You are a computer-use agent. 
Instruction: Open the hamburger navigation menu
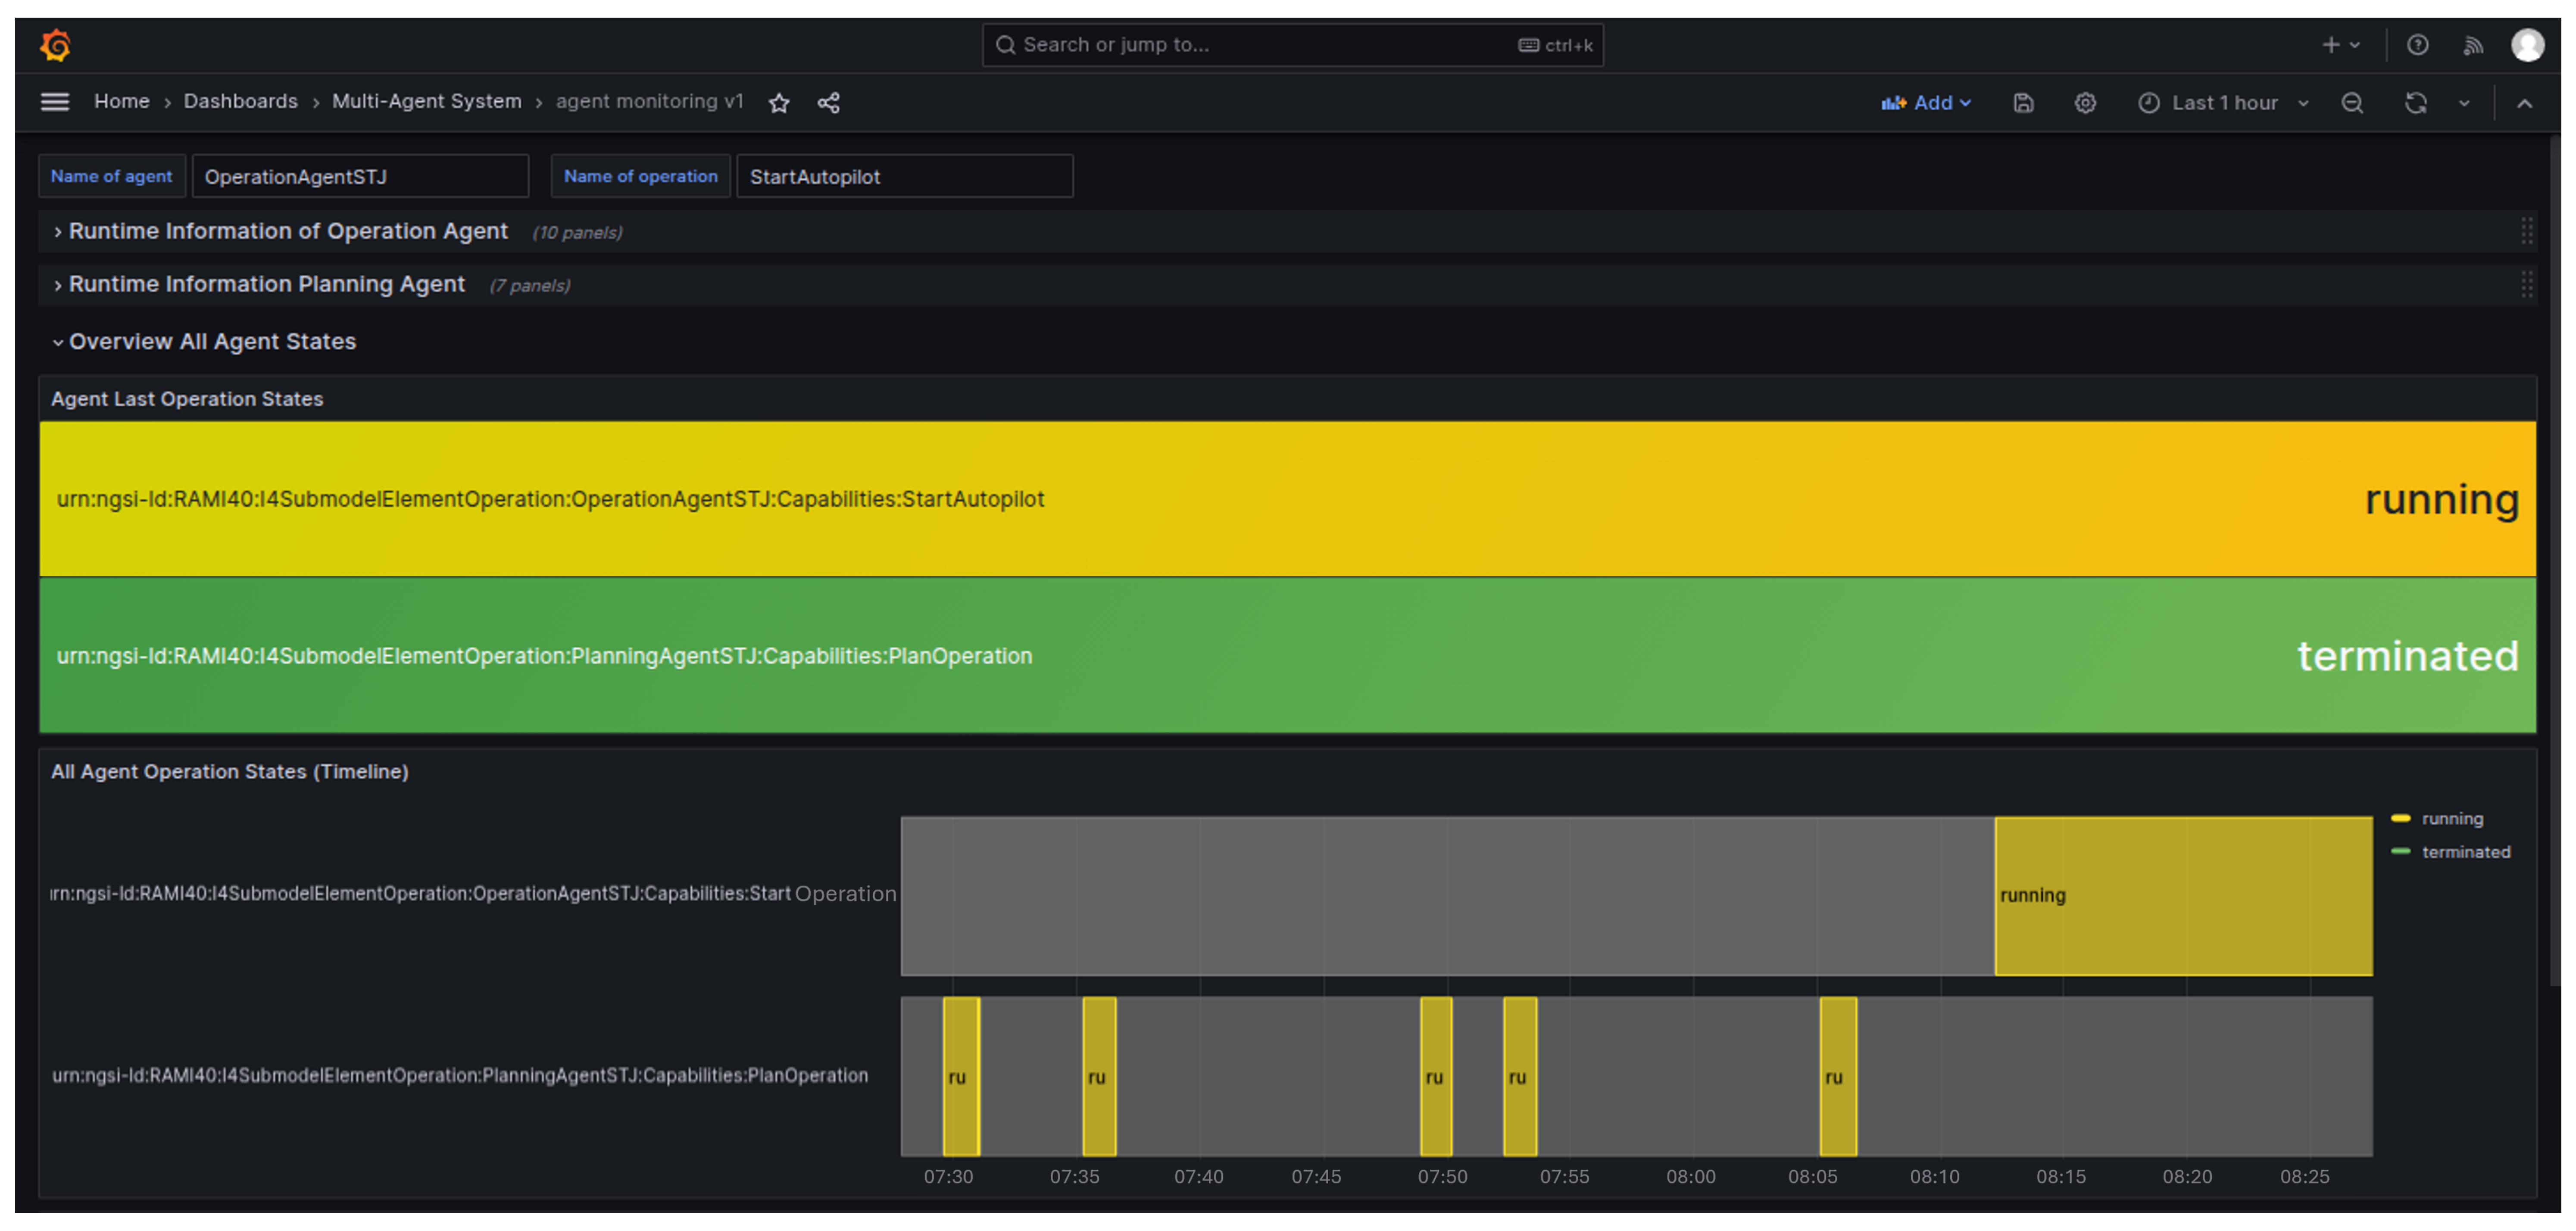pyautogui.click(x=55, y=102)
